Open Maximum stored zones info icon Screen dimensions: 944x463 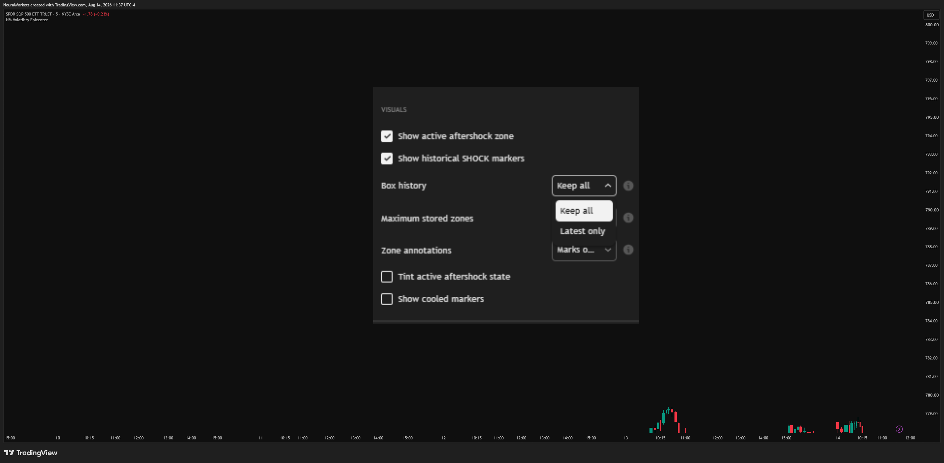click(x=628, y=218)
